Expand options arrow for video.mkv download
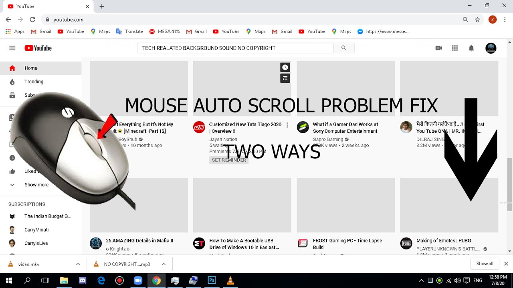 [x=78, y=264]
